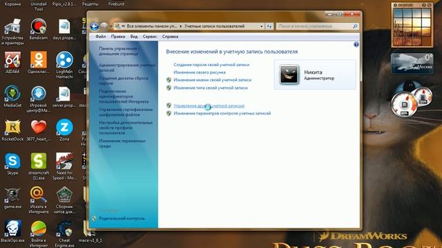Open Сборник читов desktop icon
442x248 pixels.
[64, 200]
